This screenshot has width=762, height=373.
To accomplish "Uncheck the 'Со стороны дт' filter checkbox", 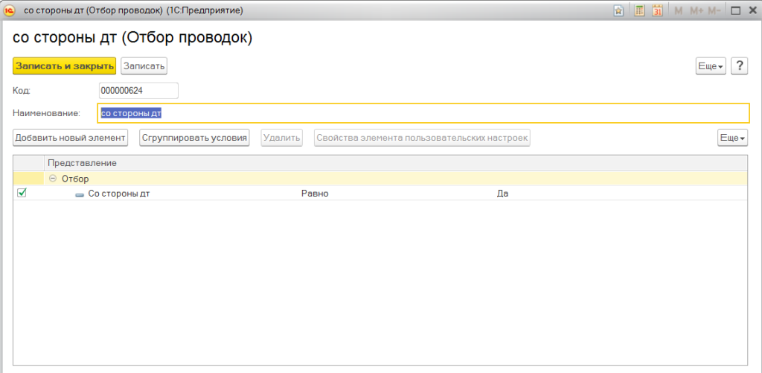I will (x=22, y=193).
